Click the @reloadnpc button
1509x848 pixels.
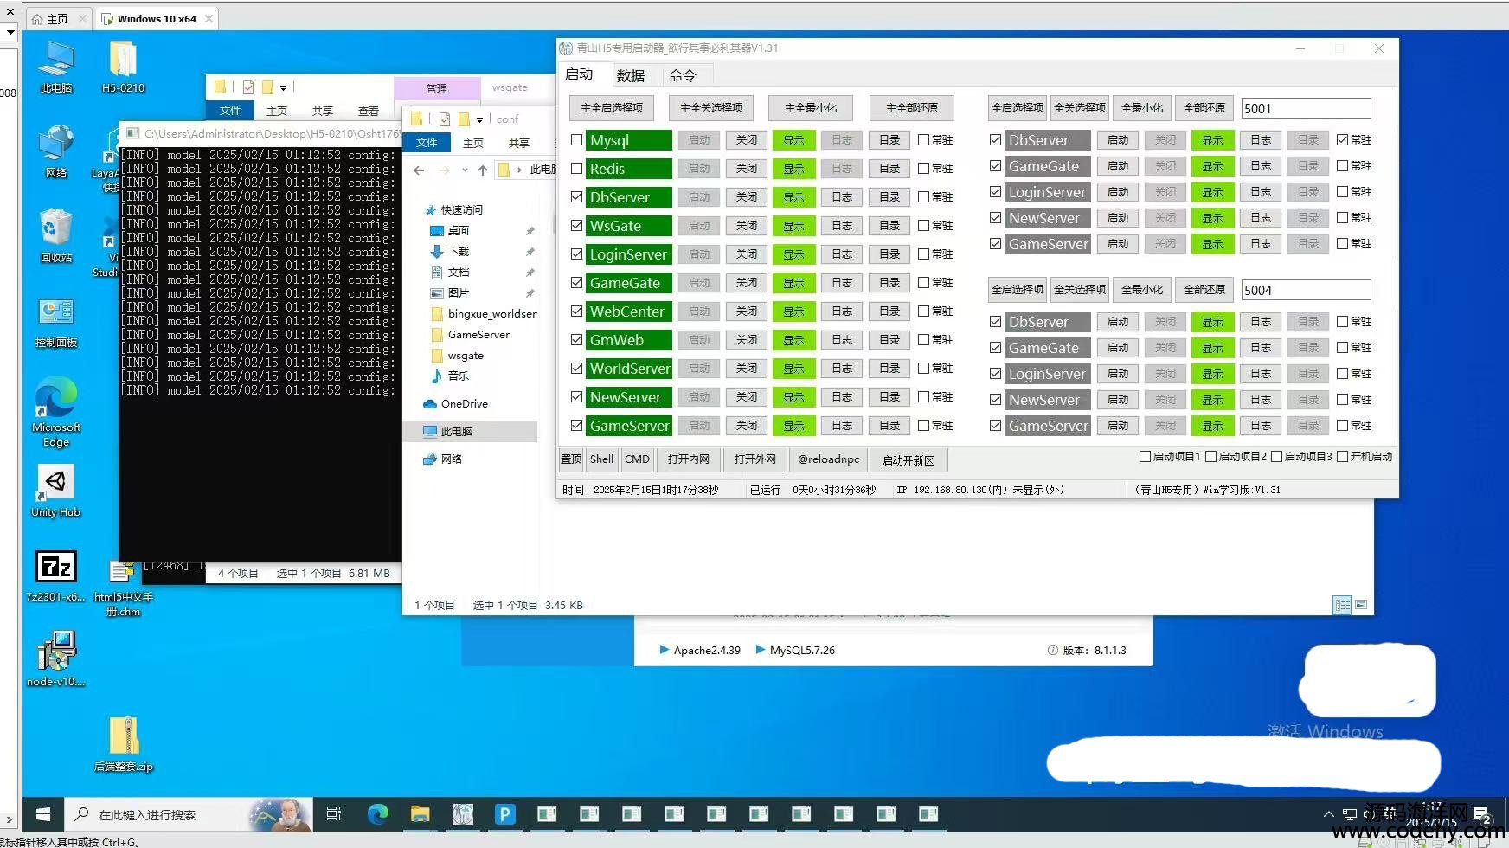coord(828,459)
